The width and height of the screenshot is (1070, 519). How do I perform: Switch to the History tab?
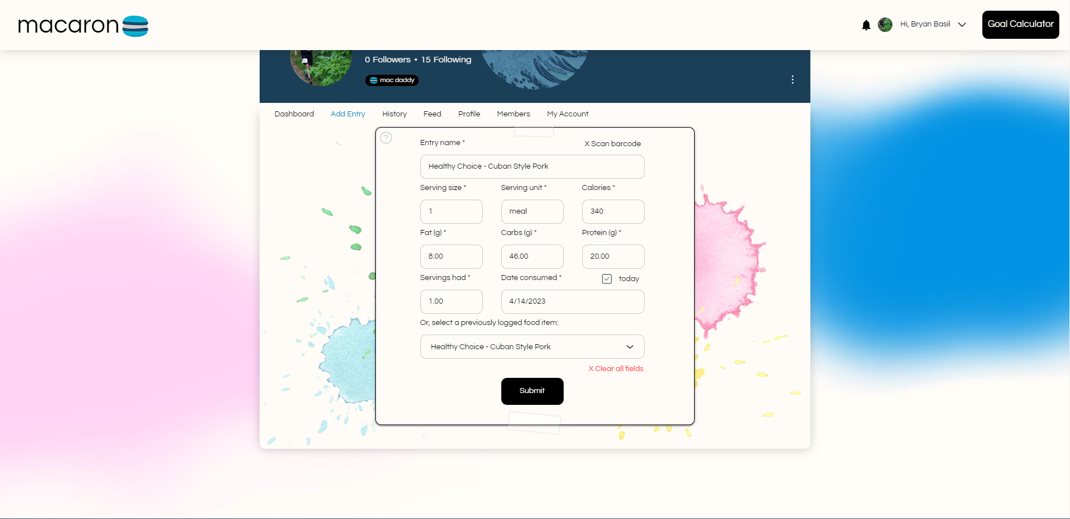(x=395, y=114)
